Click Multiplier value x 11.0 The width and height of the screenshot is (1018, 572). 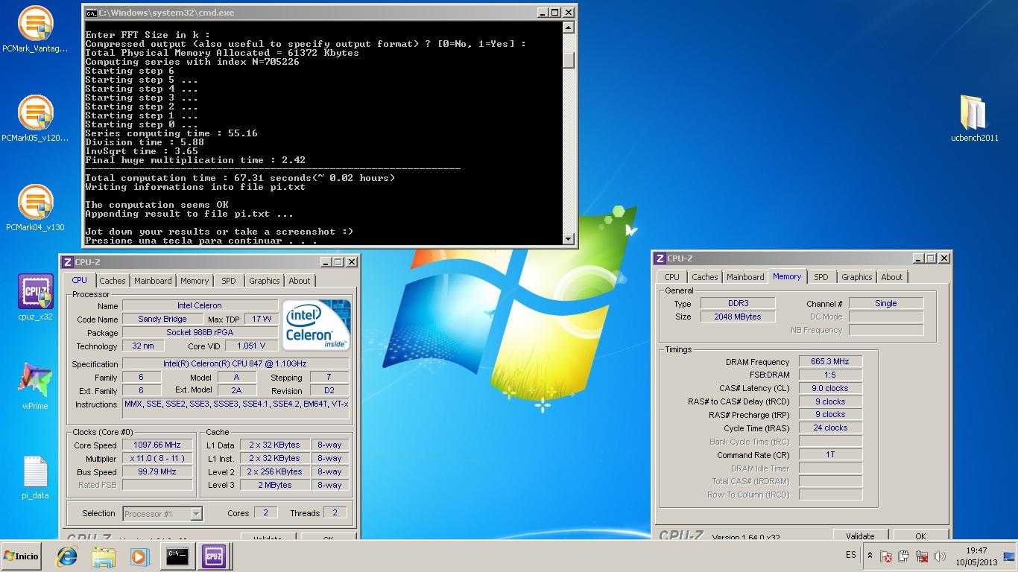click(157, 459)
